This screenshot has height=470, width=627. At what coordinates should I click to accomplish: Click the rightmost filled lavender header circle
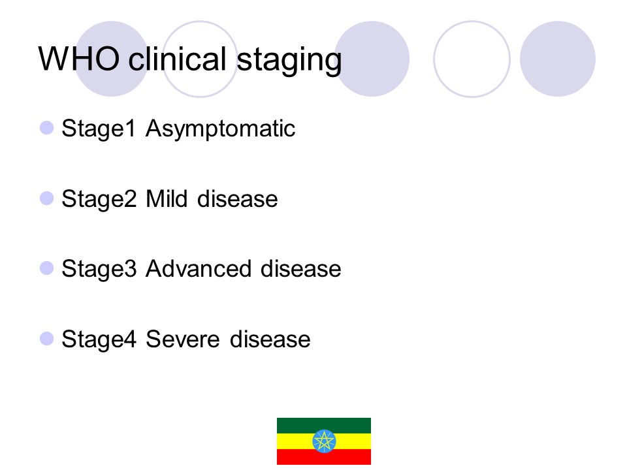558,59
